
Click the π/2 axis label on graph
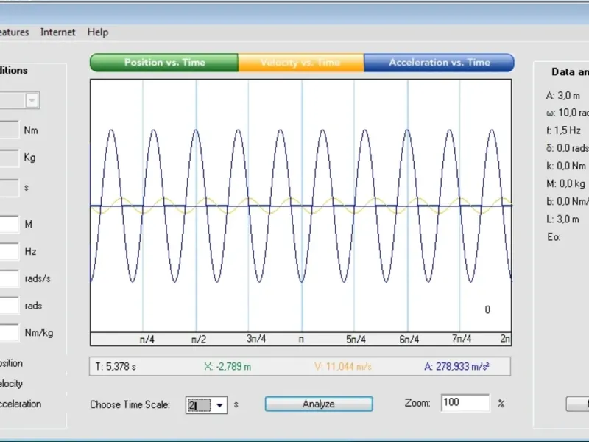pos(199,340)
